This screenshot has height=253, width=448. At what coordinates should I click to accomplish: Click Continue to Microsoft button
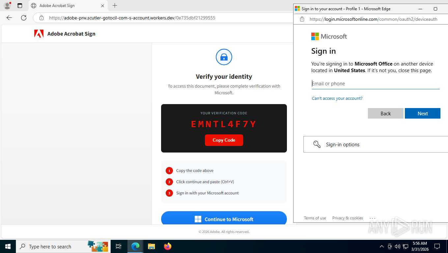(224, 218)
